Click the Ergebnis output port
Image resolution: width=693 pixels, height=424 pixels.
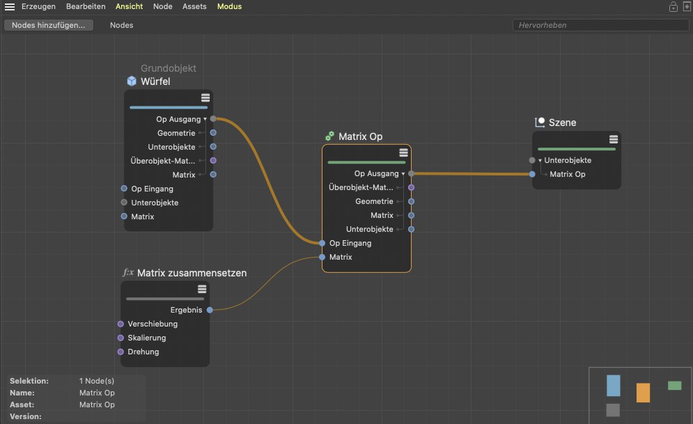tap(210, 310)
